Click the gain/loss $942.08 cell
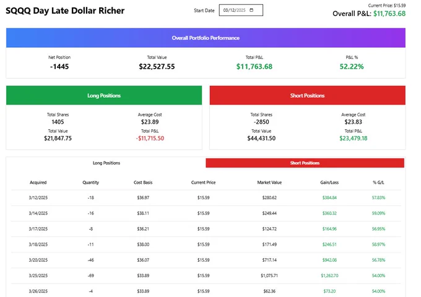Screen dimensions: 421x297 tap(329, 260)
